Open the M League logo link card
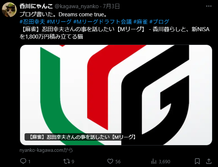This screenshot has height=167, width=218. tap(116, 95)
